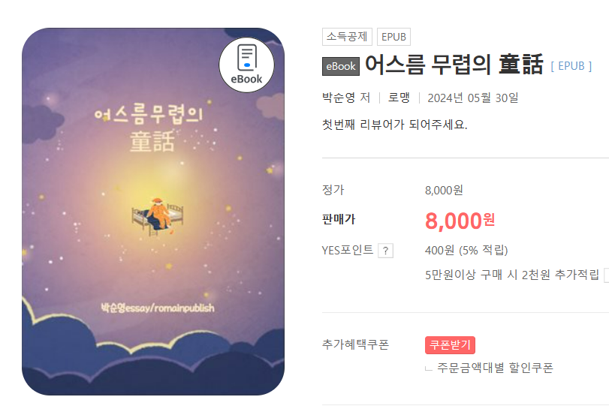
Task: Open the book cover image
Action: [153, 212]
